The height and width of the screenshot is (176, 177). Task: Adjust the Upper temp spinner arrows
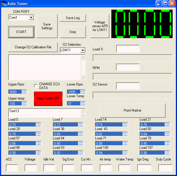coord(24,103)
